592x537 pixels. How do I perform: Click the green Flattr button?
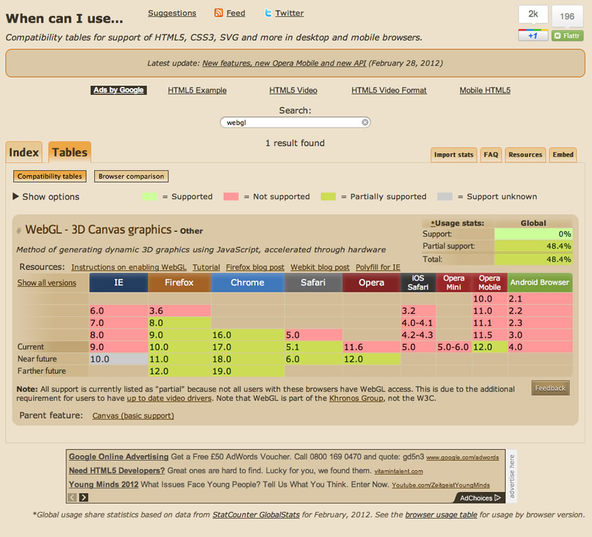click(x=567, y=35)
